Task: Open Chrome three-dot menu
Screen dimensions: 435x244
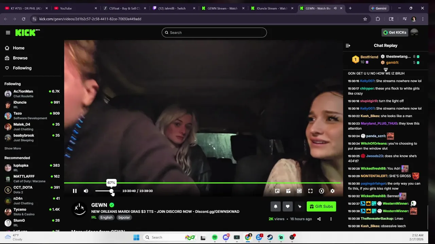Action: pos(423,19)
